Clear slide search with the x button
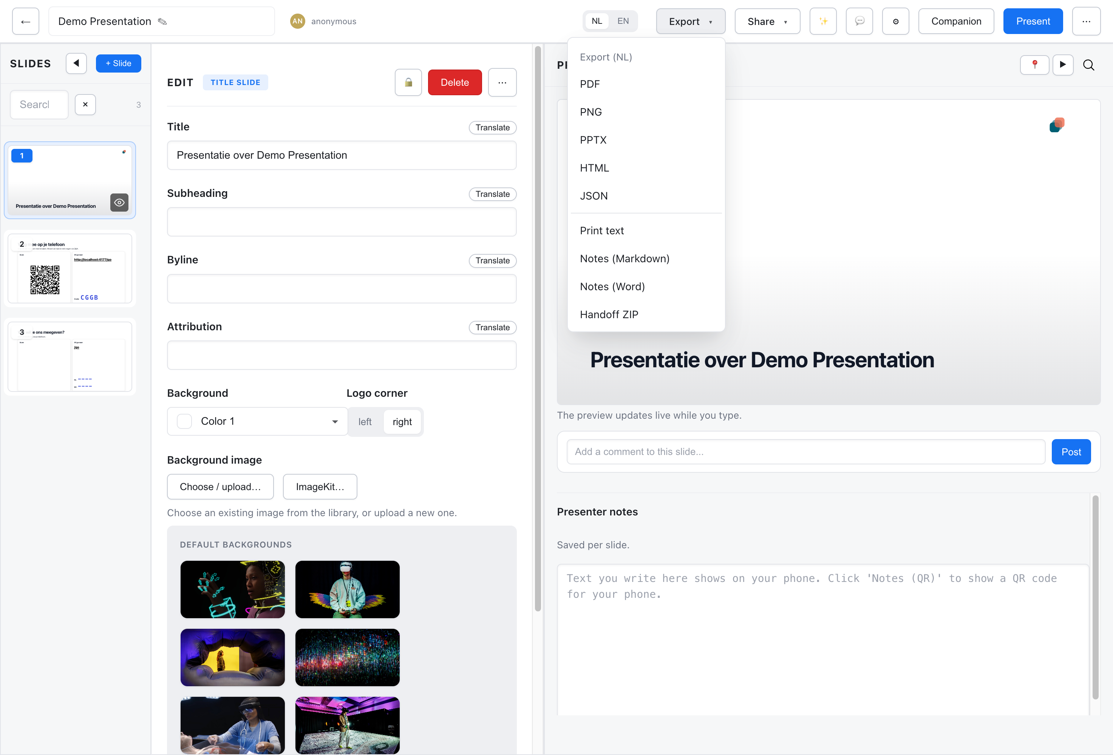The width and height of the screenshot is (1113, 755). [x=85, y=104]
